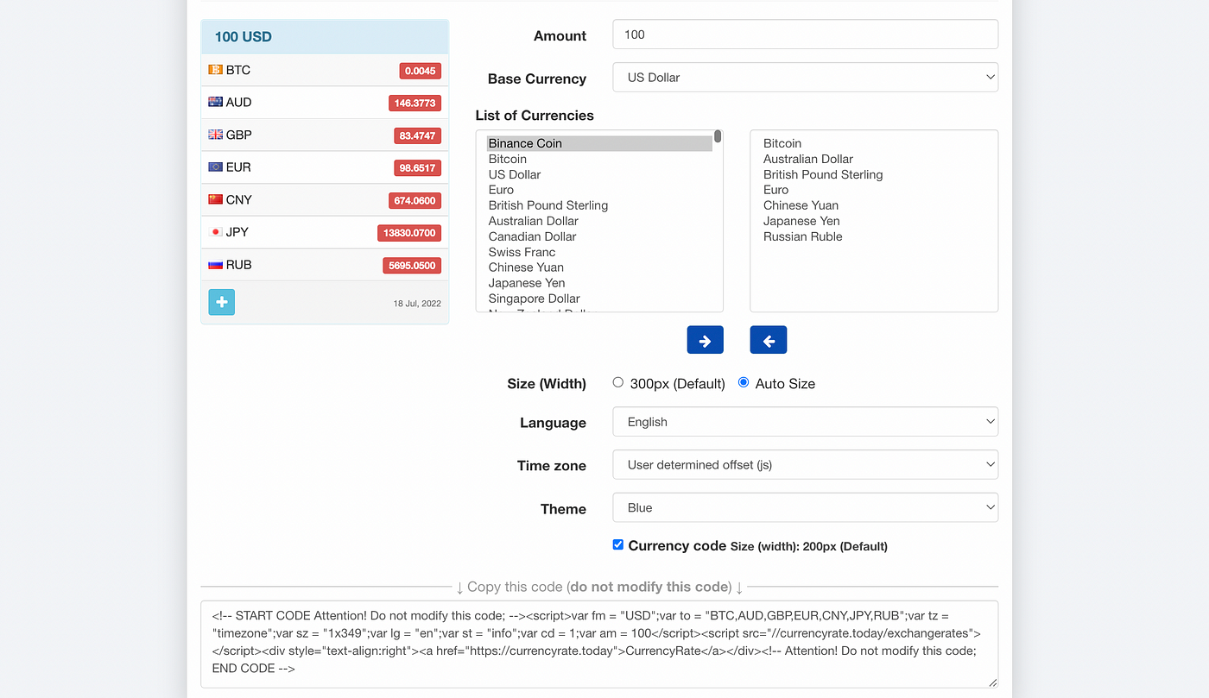Select Japanese Yen in the left list
The image size is (1209, 698).
pos(599,283)
